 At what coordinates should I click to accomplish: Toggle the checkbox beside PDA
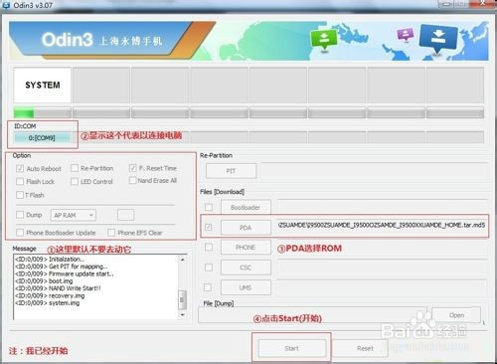click(209, 228)
